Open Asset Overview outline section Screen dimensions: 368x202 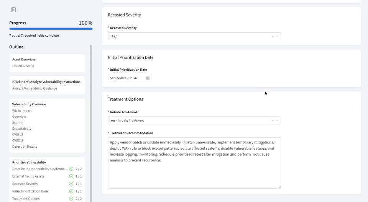point(24,60)
